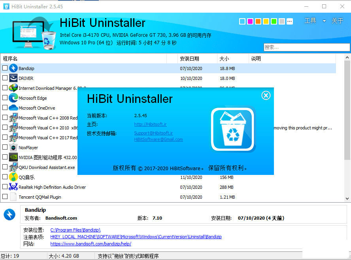Viewport: 351px width, 260px height.
Task: Choose the gray theme color swatch
Action: coord(282,21)
